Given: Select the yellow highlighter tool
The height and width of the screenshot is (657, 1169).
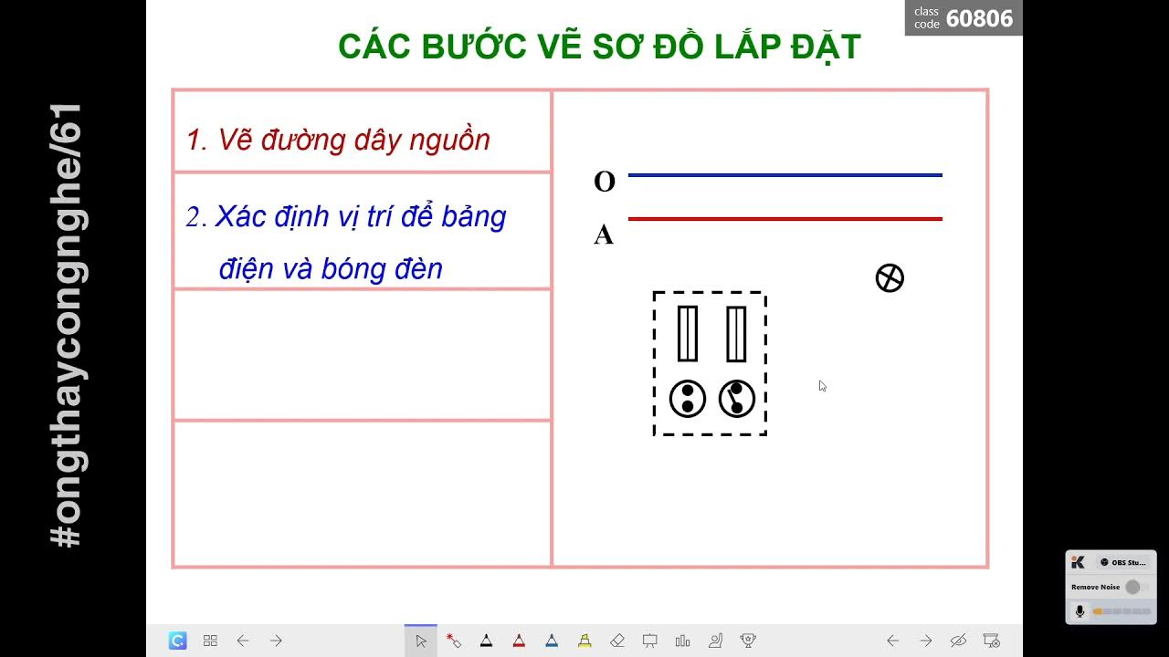Looking at the screenshot, I should 584,641.
